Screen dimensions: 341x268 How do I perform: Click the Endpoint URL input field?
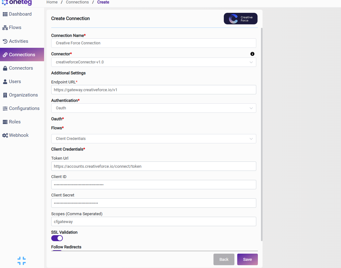tap(153, 90)
